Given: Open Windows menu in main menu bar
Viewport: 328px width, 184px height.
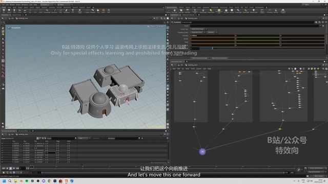Looking at the screenshot, I should 25,5.
